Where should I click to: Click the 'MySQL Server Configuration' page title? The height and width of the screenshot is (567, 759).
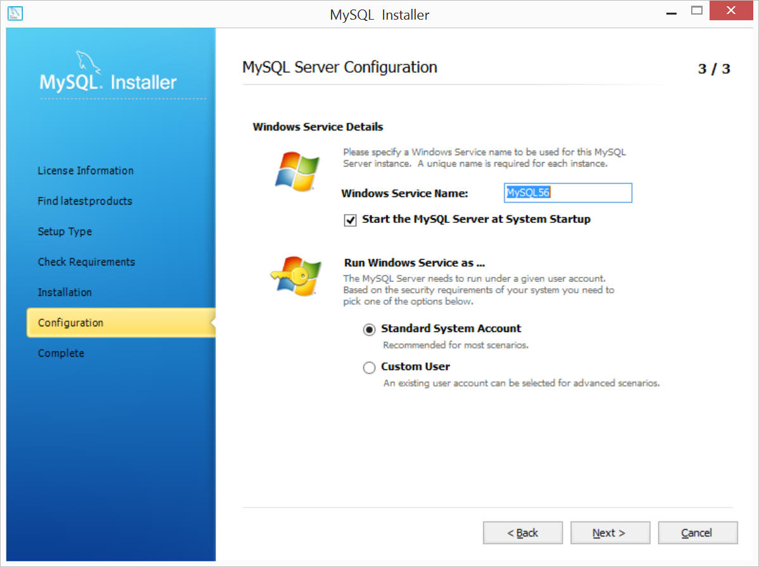[x=340, y=67]
